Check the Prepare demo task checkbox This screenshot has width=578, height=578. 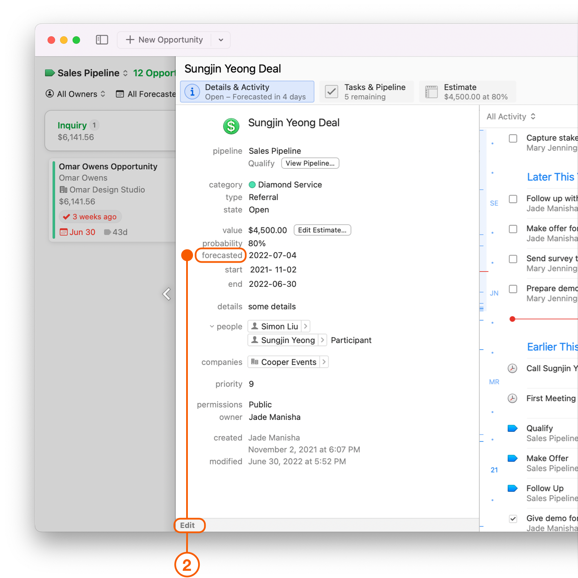click(x=513, y=289)
